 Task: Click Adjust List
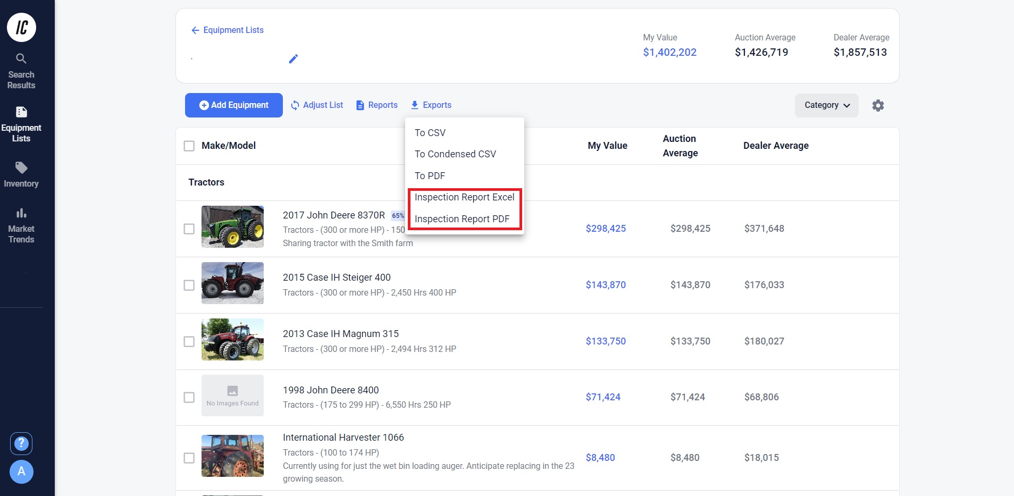317,105
